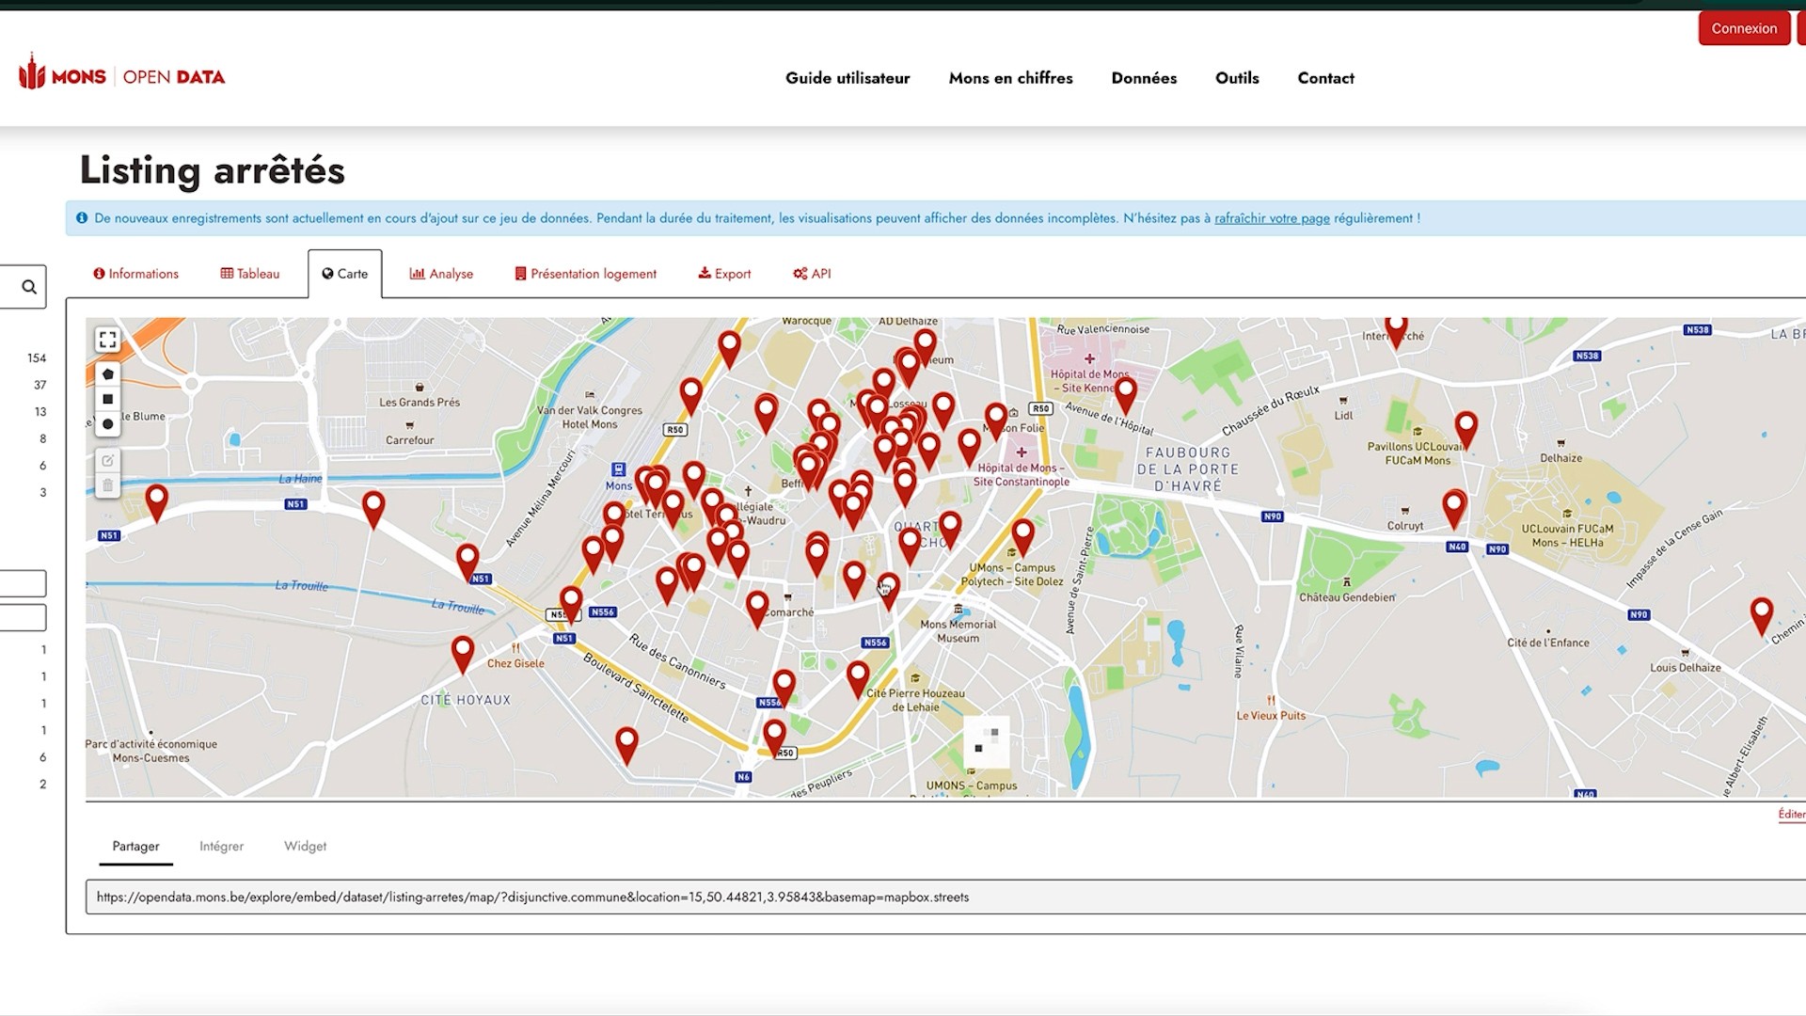This screenshot has width=1806, height=1016.
Task: Select the circle drawing tool
Action: pyautogui.click(x=107, y=424)
